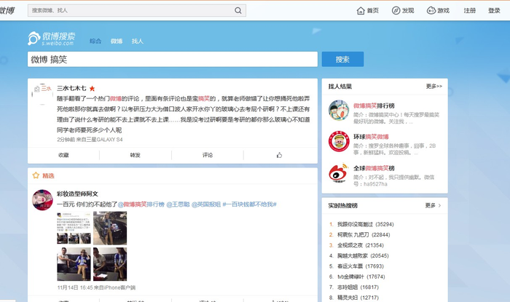
Task: Open hot search 陶喆大越败家
Action: click(x=353, y=256)
